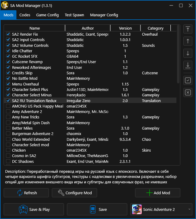Disable the Idle Chatter mod
Viewport: 196px width, 219px height.
8,51
